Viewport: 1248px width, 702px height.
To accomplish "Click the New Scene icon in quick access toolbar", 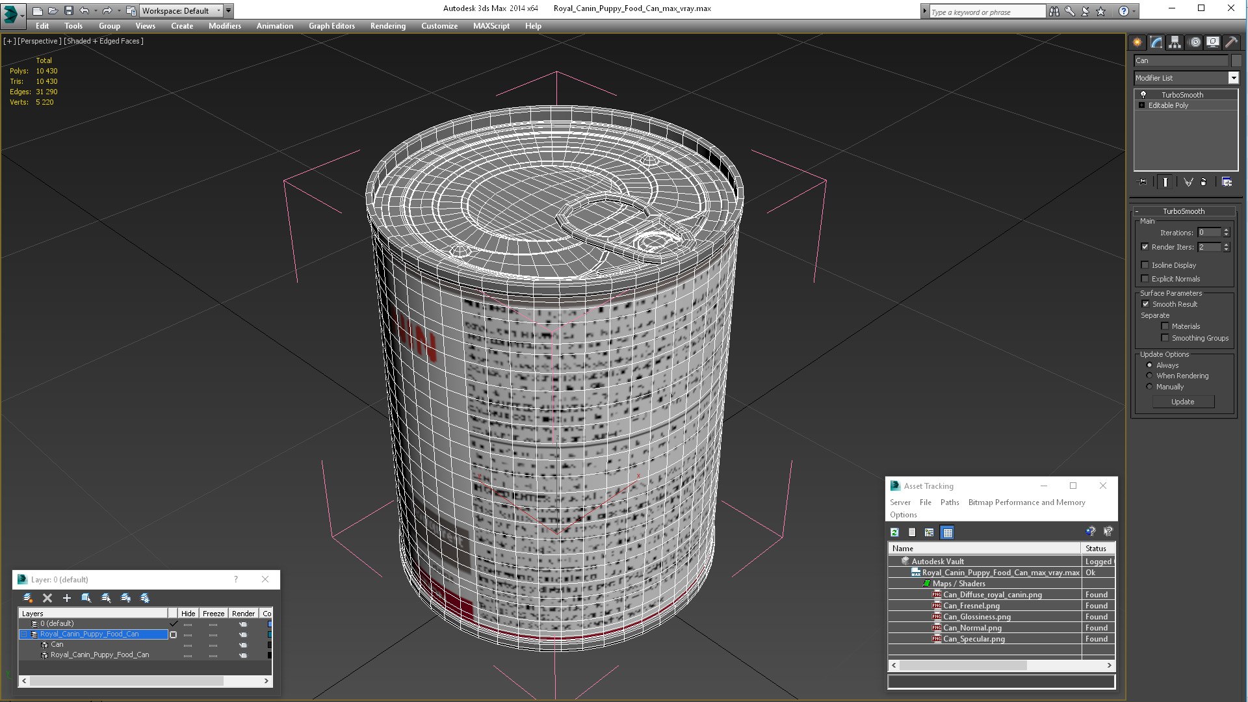I will (x=37, y=10).
